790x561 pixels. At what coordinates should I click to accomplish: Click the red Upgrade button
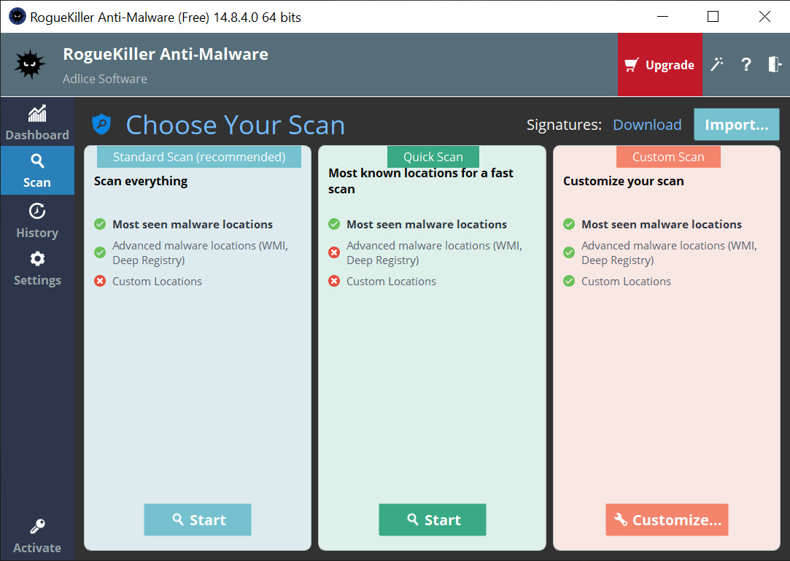click(660, 64)
